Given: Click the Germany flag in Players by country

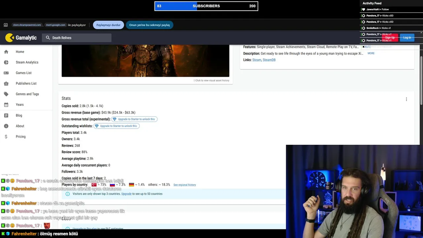Looking at the screenshot, I should click(x=132, y=185).
